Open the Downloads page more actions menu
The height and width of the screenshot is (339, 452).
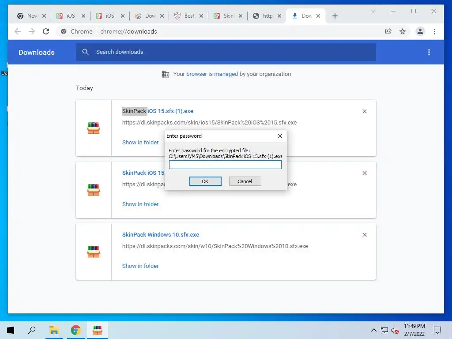pyautogui.click(x=429, y=52)
